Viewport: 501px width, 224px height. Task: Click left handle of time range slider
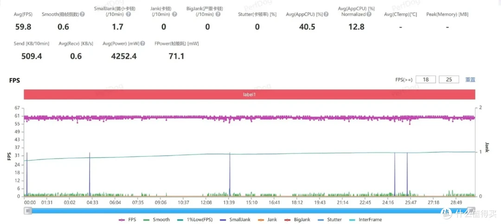click(x=28, y=210)
